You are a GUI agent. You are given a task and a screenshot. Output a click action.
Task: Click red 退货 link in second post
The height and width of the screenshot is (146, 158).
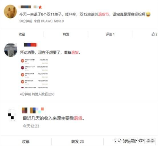click(x=75, y=52)
